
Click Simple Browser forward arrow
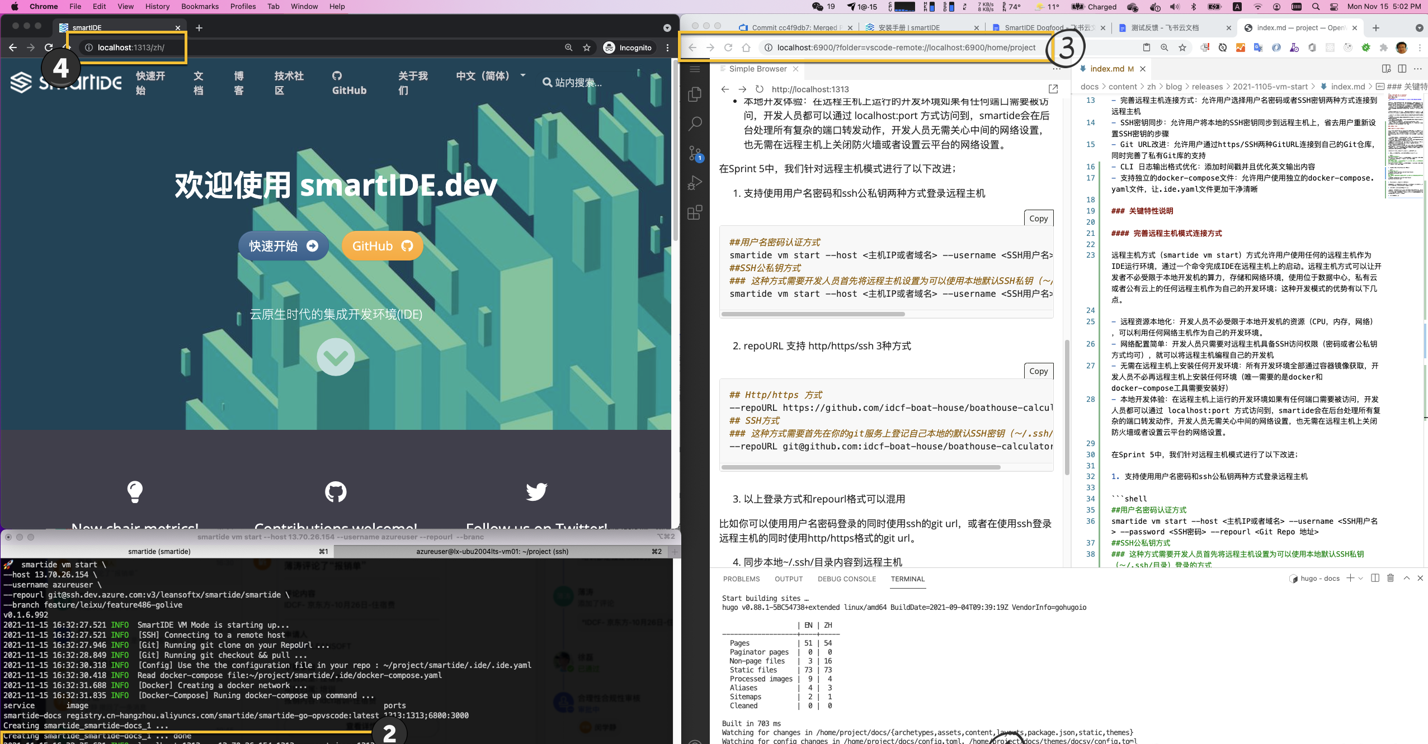click(x=742, y=89)
